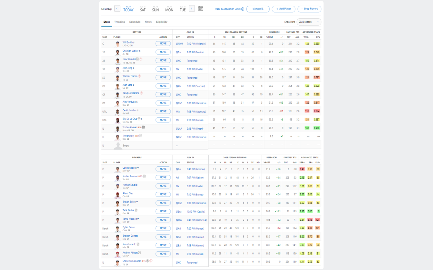Go to next lineup dates arrow
The image size is (433, 270).
(192, 8)
